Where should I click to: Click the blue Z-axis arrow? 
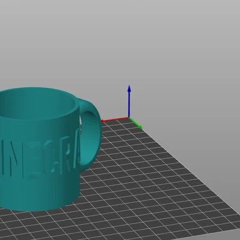point(129,101)
